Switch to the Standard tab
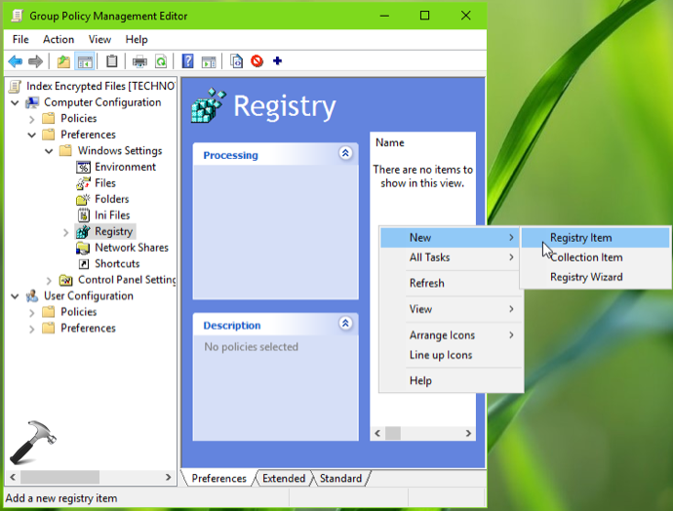The height and width of the screenshot is (511, 673). tap(340, 478)
